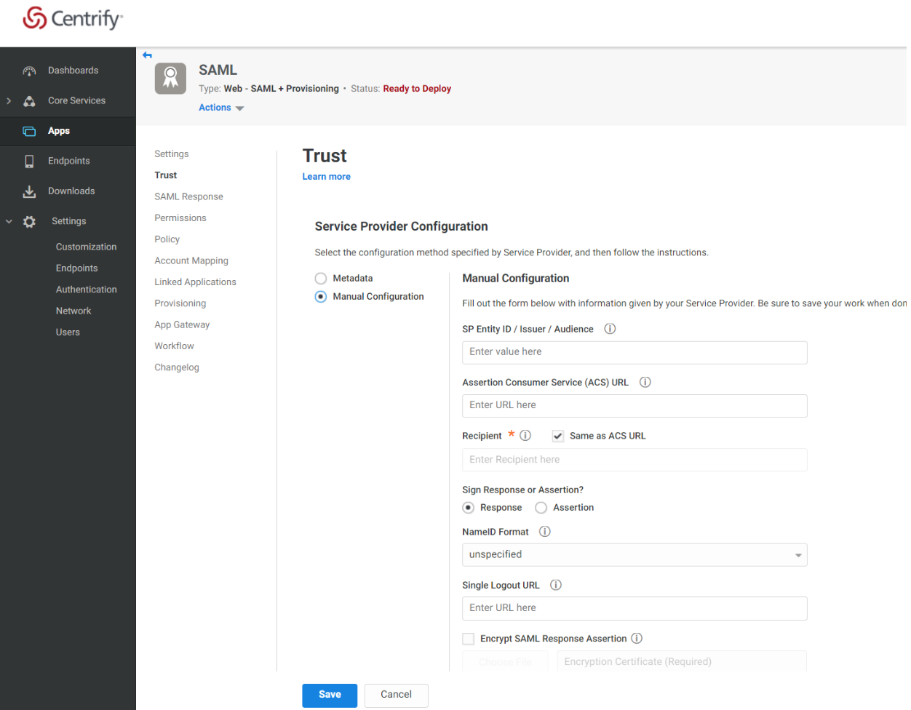Click the blue back arrow icon

147,55
